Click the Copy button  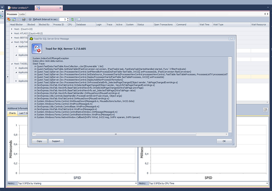coord(39,141)
